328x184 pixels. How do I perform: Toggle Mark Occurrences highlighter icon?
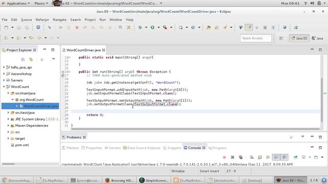[x=249, y=27]
